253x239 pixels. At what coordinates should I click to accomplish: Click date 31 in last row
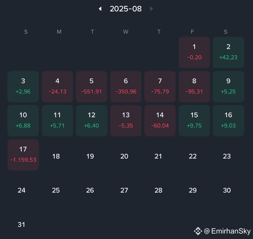point(21,224)
